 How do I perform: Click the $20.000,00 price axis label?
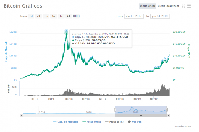(x=179, y=32)
